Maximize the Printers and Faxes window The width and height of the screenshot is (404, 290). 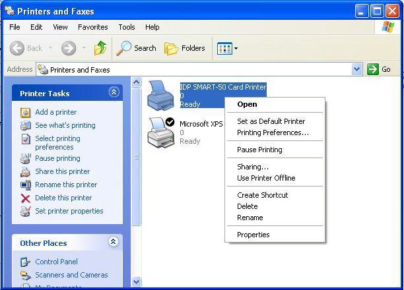377,11
